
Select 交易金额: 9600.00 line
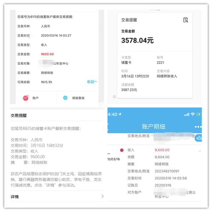point(28,157)
